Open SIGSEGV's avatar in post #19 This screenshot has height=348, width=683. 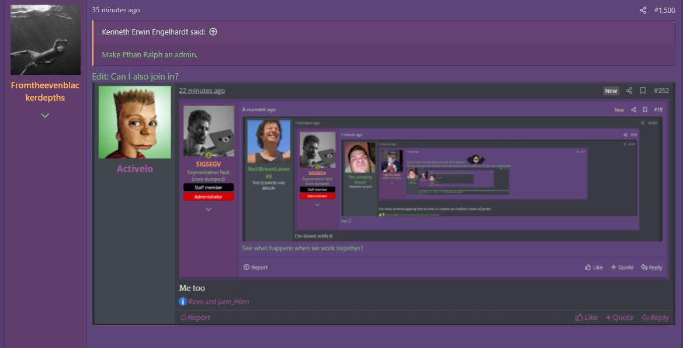[x=209, y=131]
